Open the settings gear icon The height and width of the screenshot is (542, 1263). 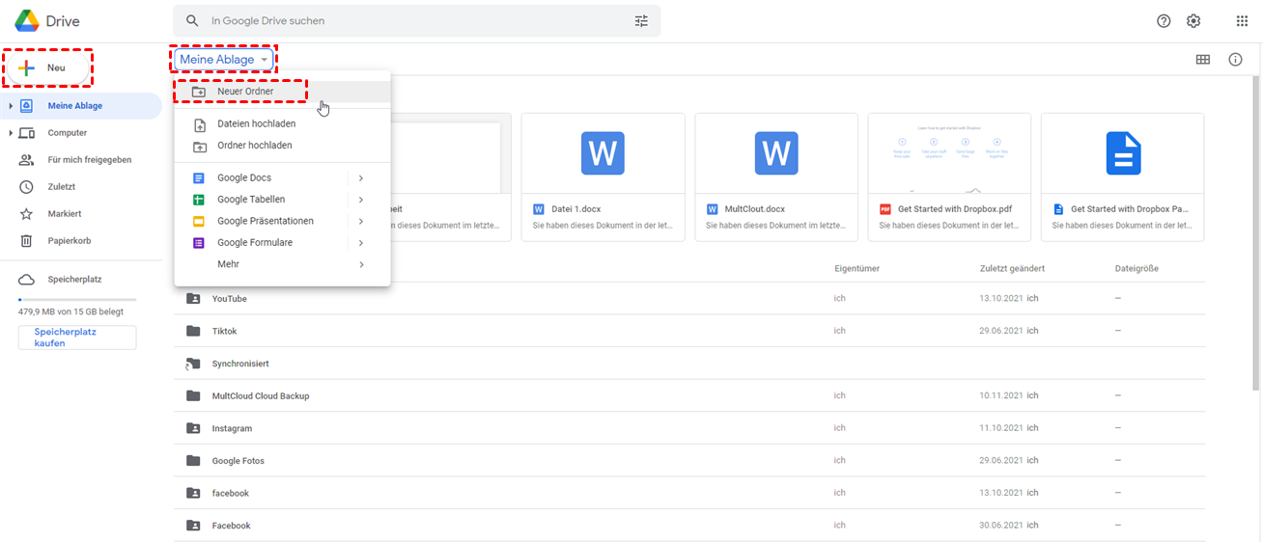tap(1193, 21)
